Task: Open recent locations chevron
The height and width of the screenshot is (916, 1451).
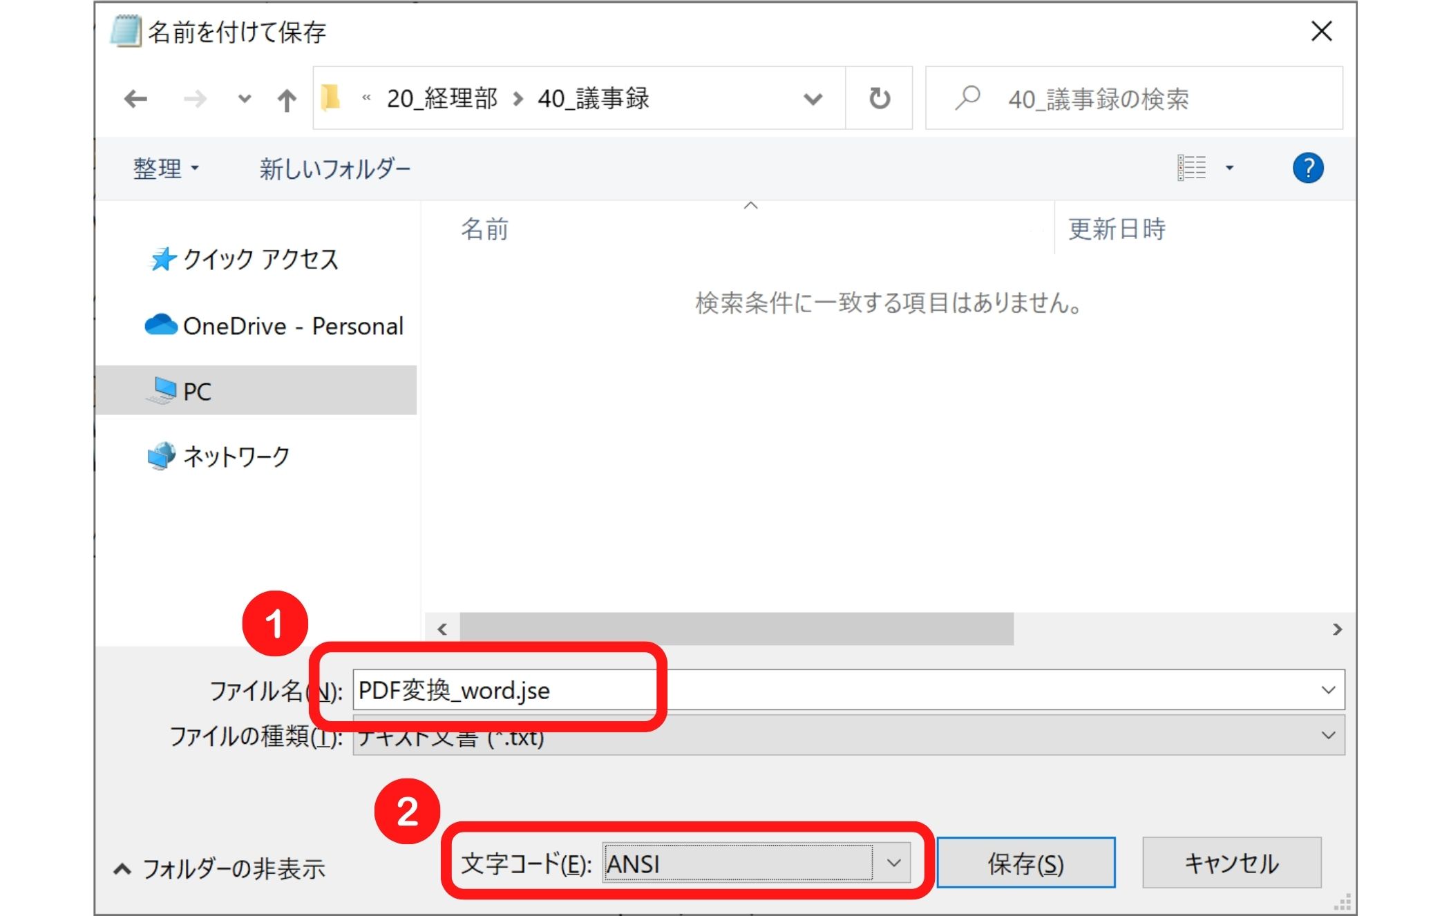Action: [244, 99]
